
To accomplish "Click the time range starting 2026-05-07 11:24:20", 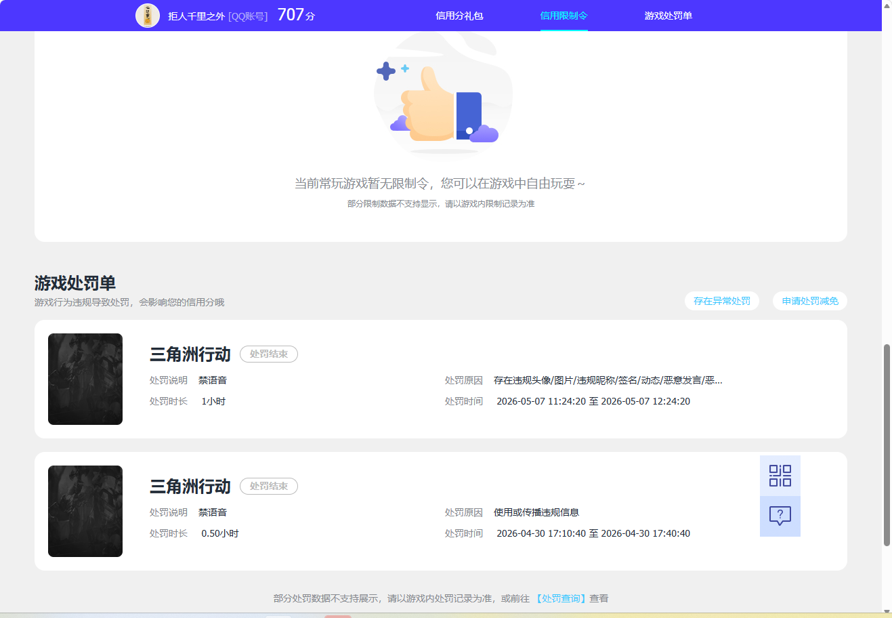I will pyautogui.click(x=593, y=401).
